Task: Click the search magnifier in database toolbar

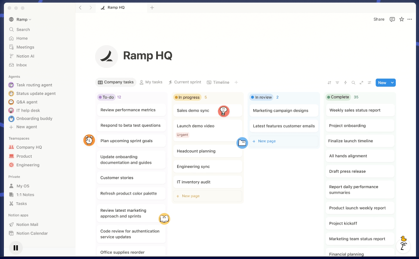Action: (353, 82)
